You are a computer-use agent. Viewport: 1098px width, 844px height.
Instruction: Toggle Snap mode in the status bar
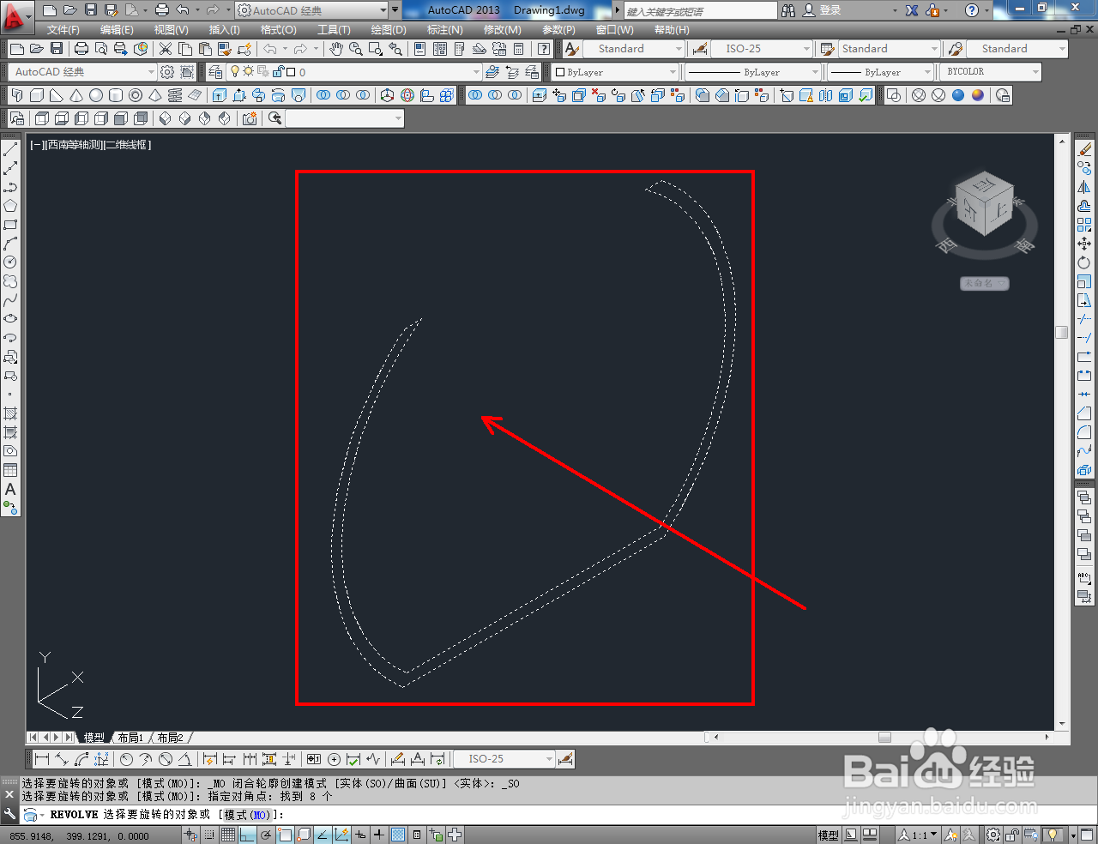(x=209, y=835)
